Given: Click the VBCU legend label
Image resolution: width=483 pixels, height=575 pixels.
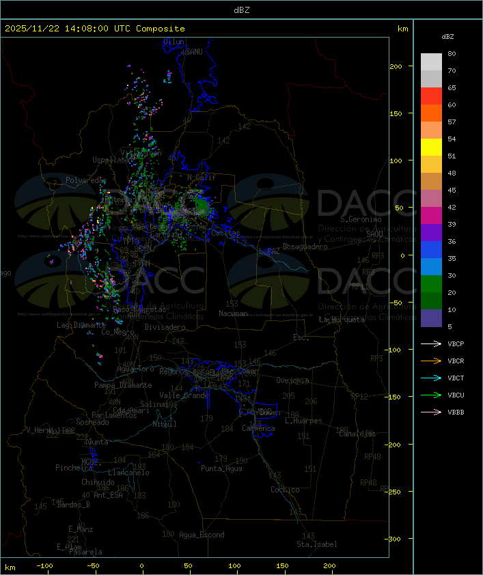Looking at the screenshot, I should [456, 395].
